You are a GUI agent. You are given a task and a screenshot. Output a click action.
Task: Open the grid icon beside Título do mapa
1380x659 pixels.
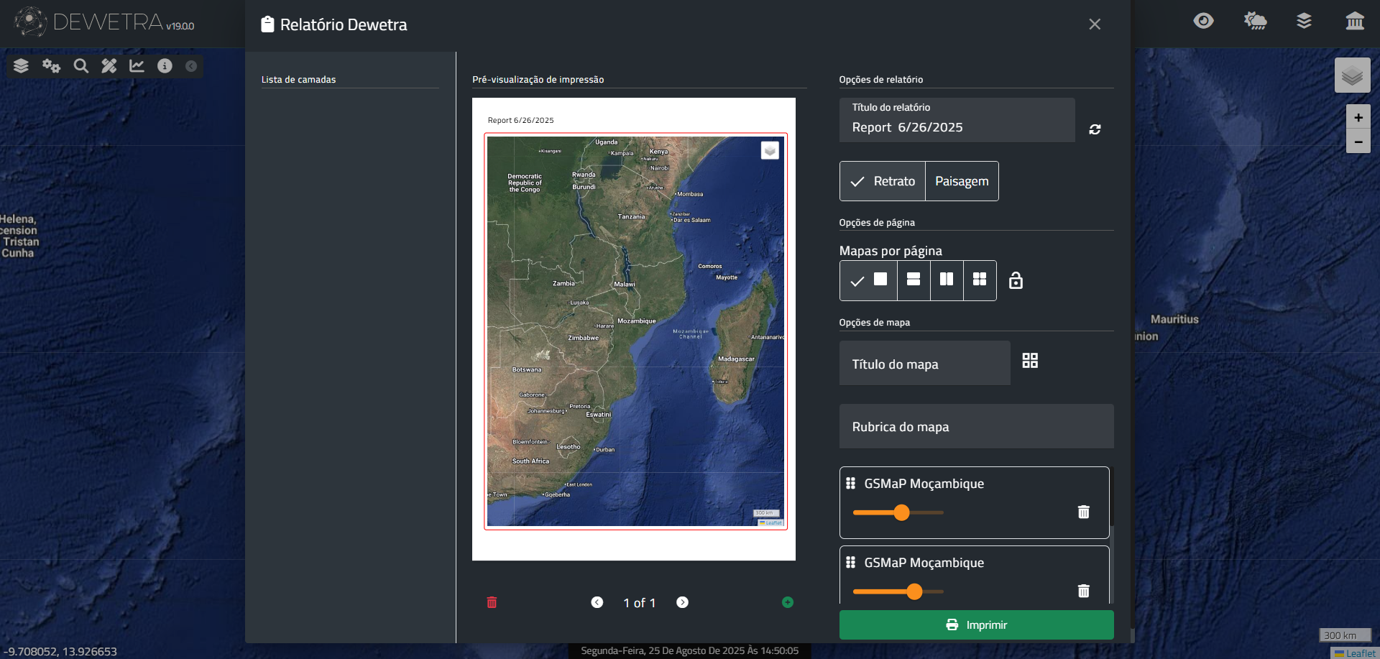click(x=1030, y=361)
